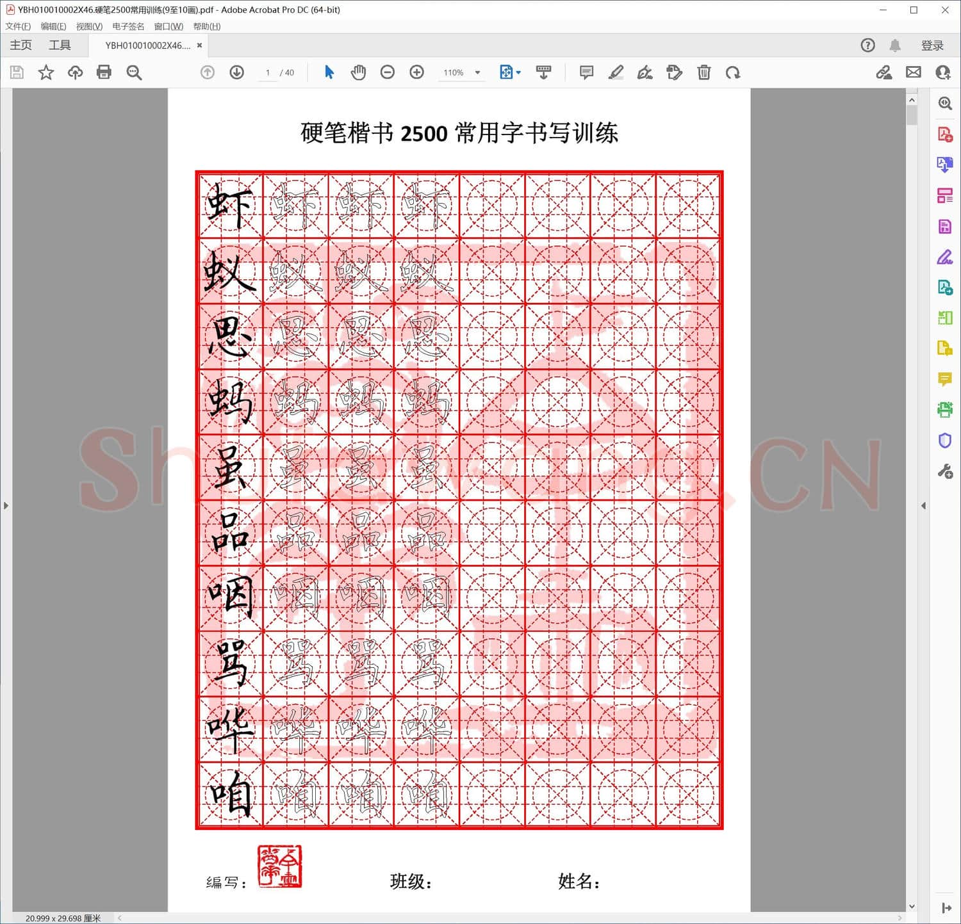Open the 电子签名 menu
961x924 pixels.
128,26
